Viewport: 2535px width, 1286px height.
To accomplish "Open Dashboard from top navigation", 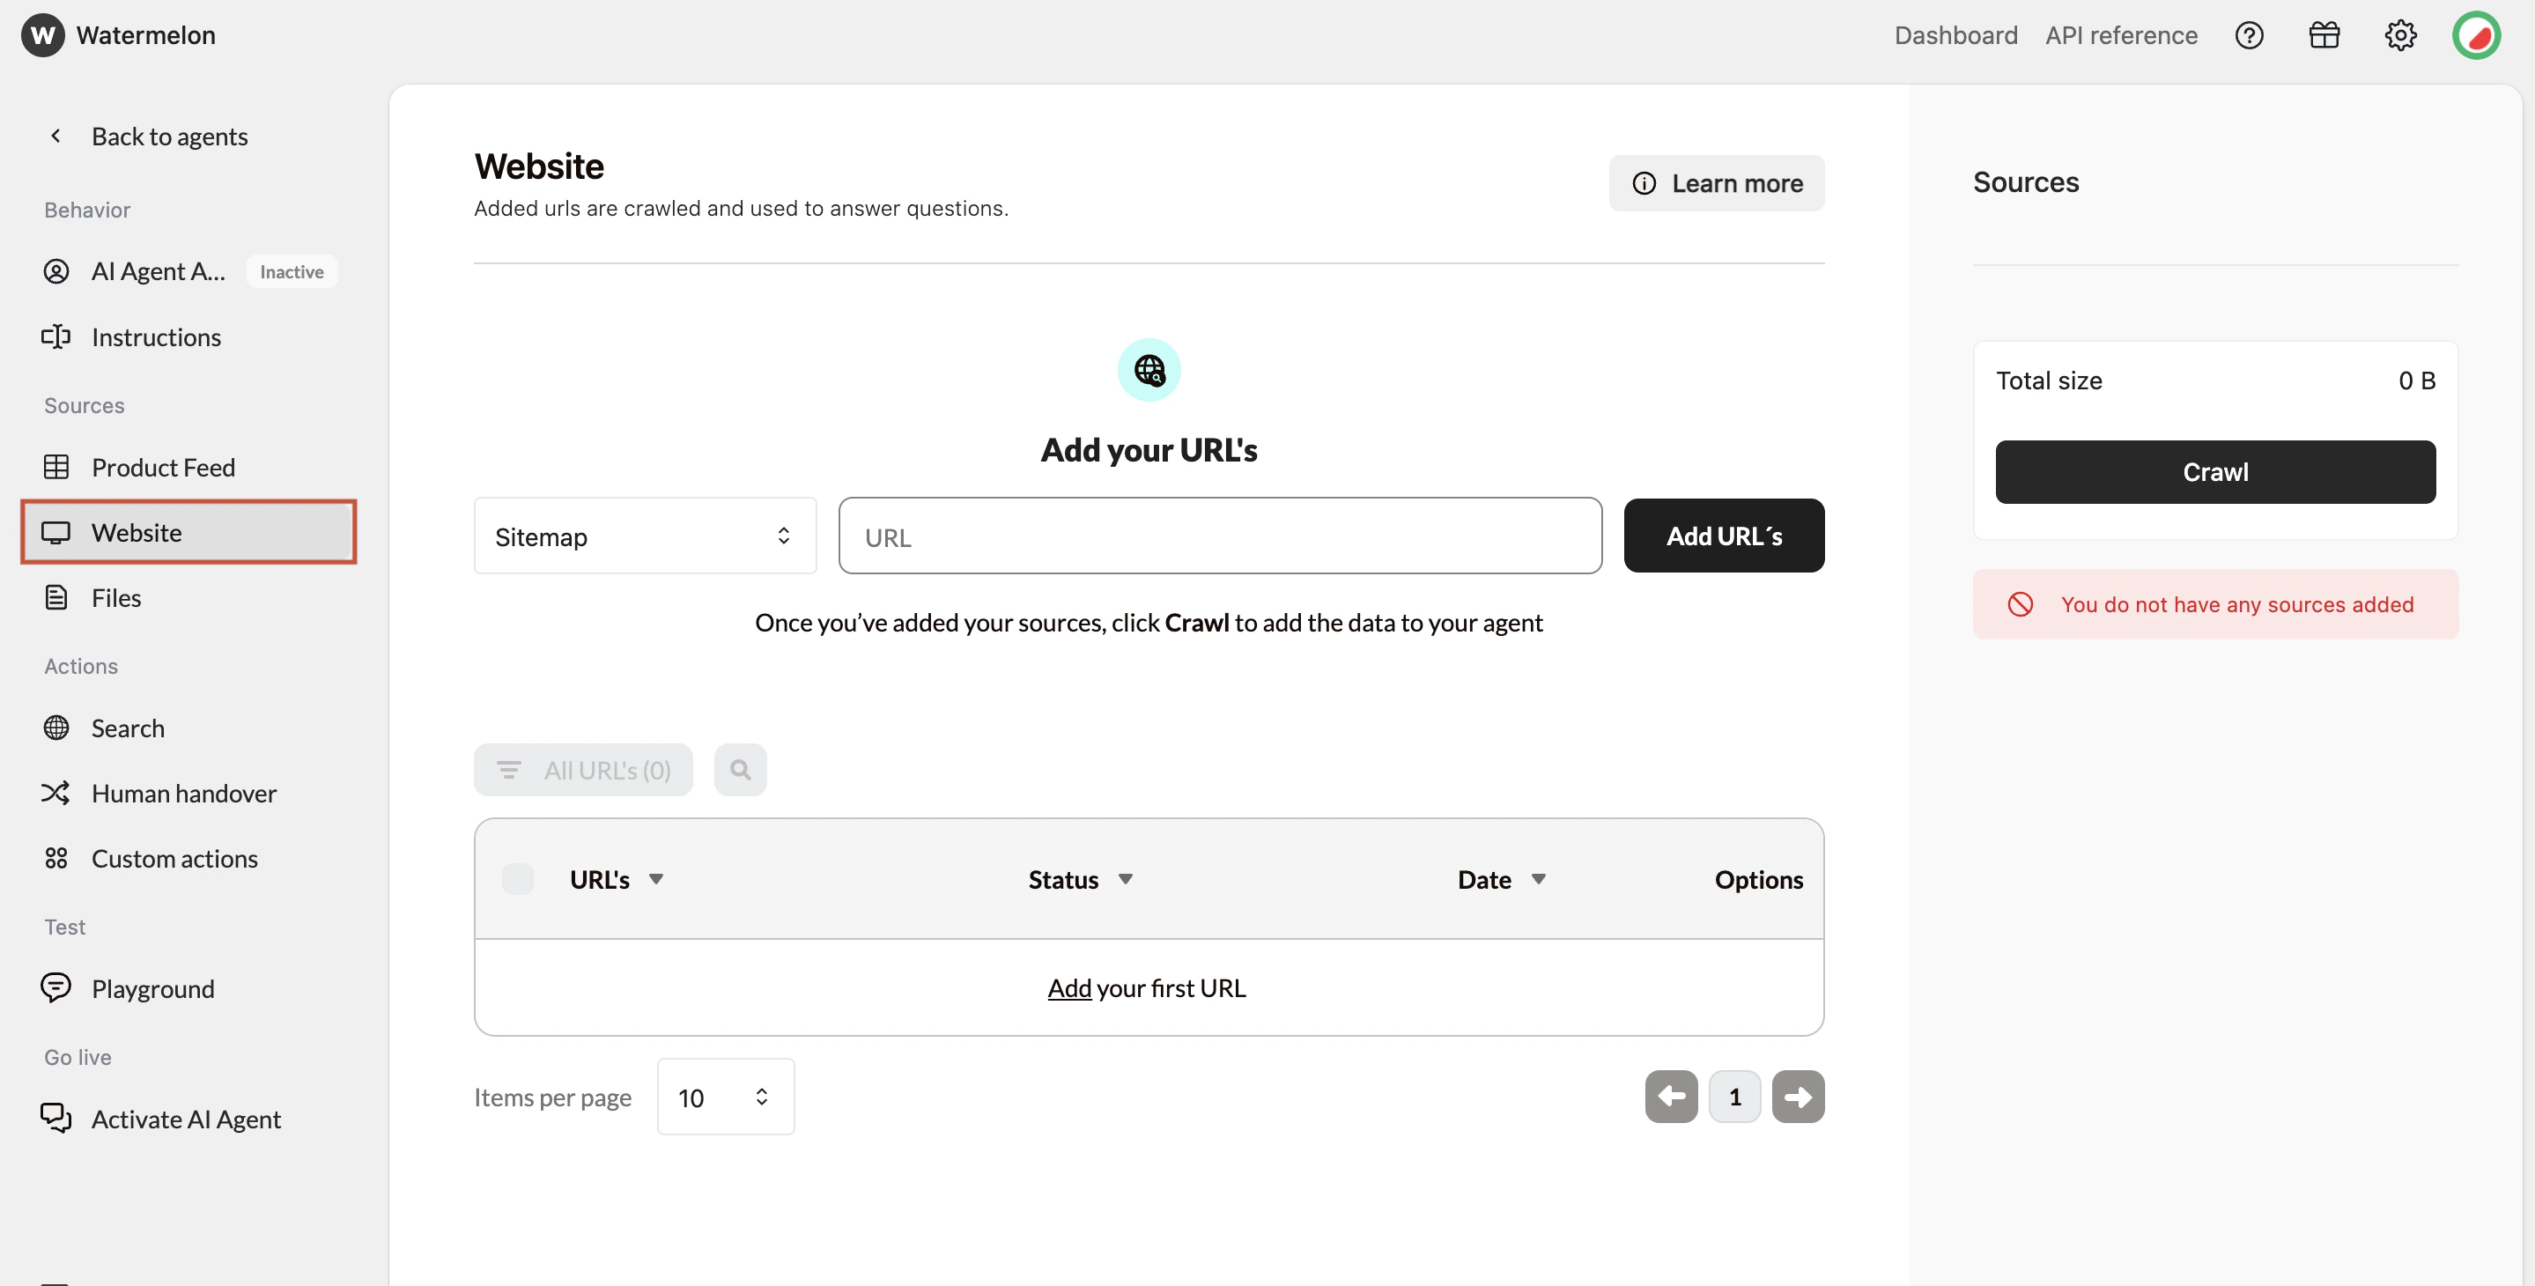I will (x=1955, y=35).
